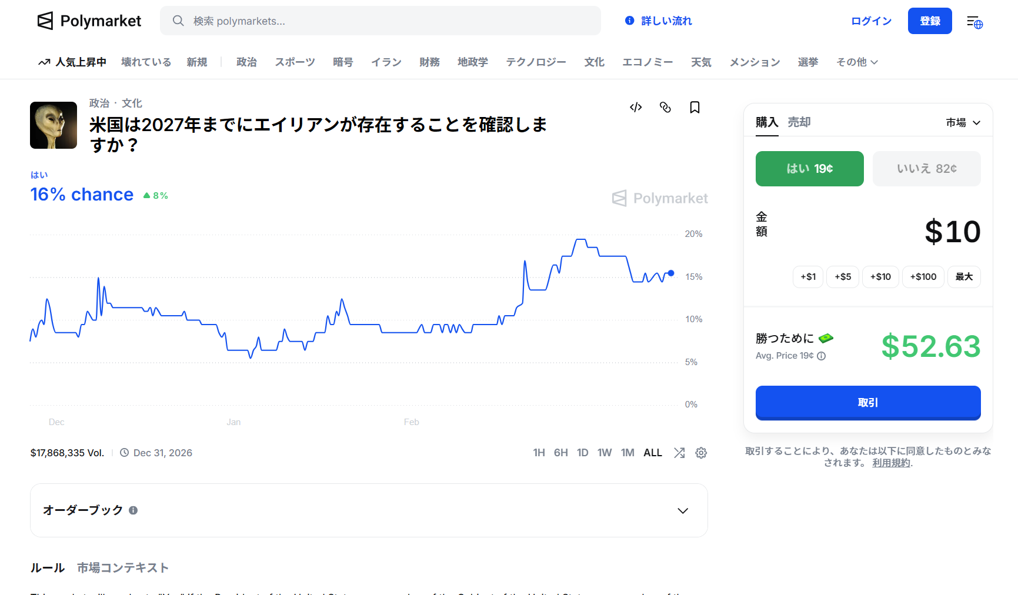The width and height of the screenshot is (1018, 595).
Task: Open the hamburger language menu top right
Action: click(974, 21)
